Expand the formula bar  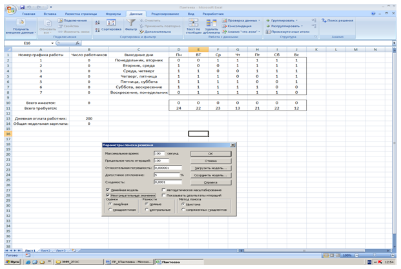tap(394, 43)
